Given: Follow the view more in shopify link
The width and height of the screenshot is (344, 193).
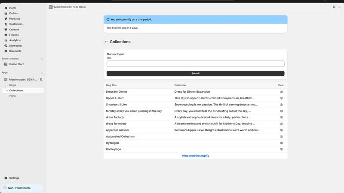Looking at the screenshot, I should coord(196,156).
